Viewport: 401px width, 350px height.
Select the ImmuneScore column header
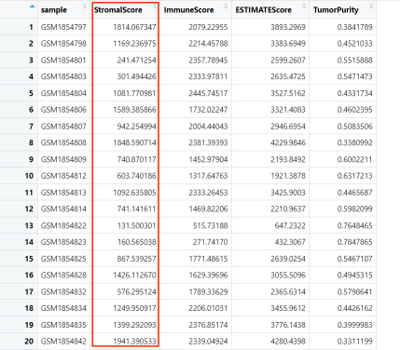[189, 10]
